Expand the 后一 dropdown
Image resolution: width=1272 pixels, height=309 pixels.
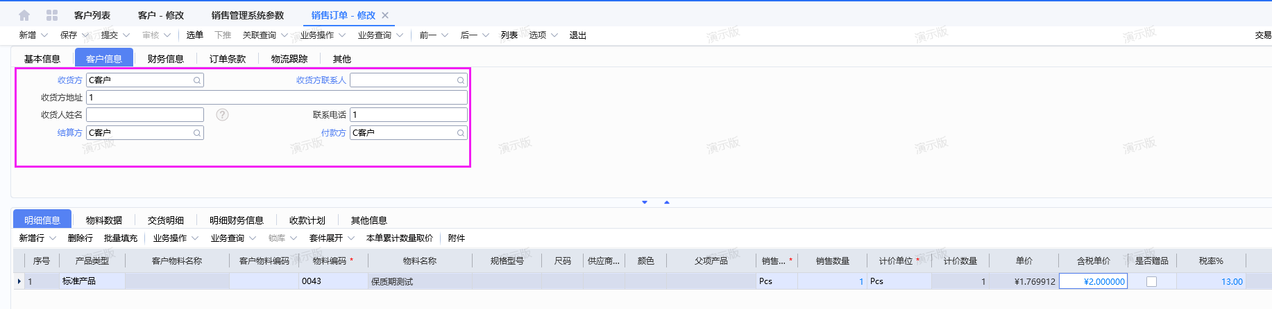[x=486, y=35]
